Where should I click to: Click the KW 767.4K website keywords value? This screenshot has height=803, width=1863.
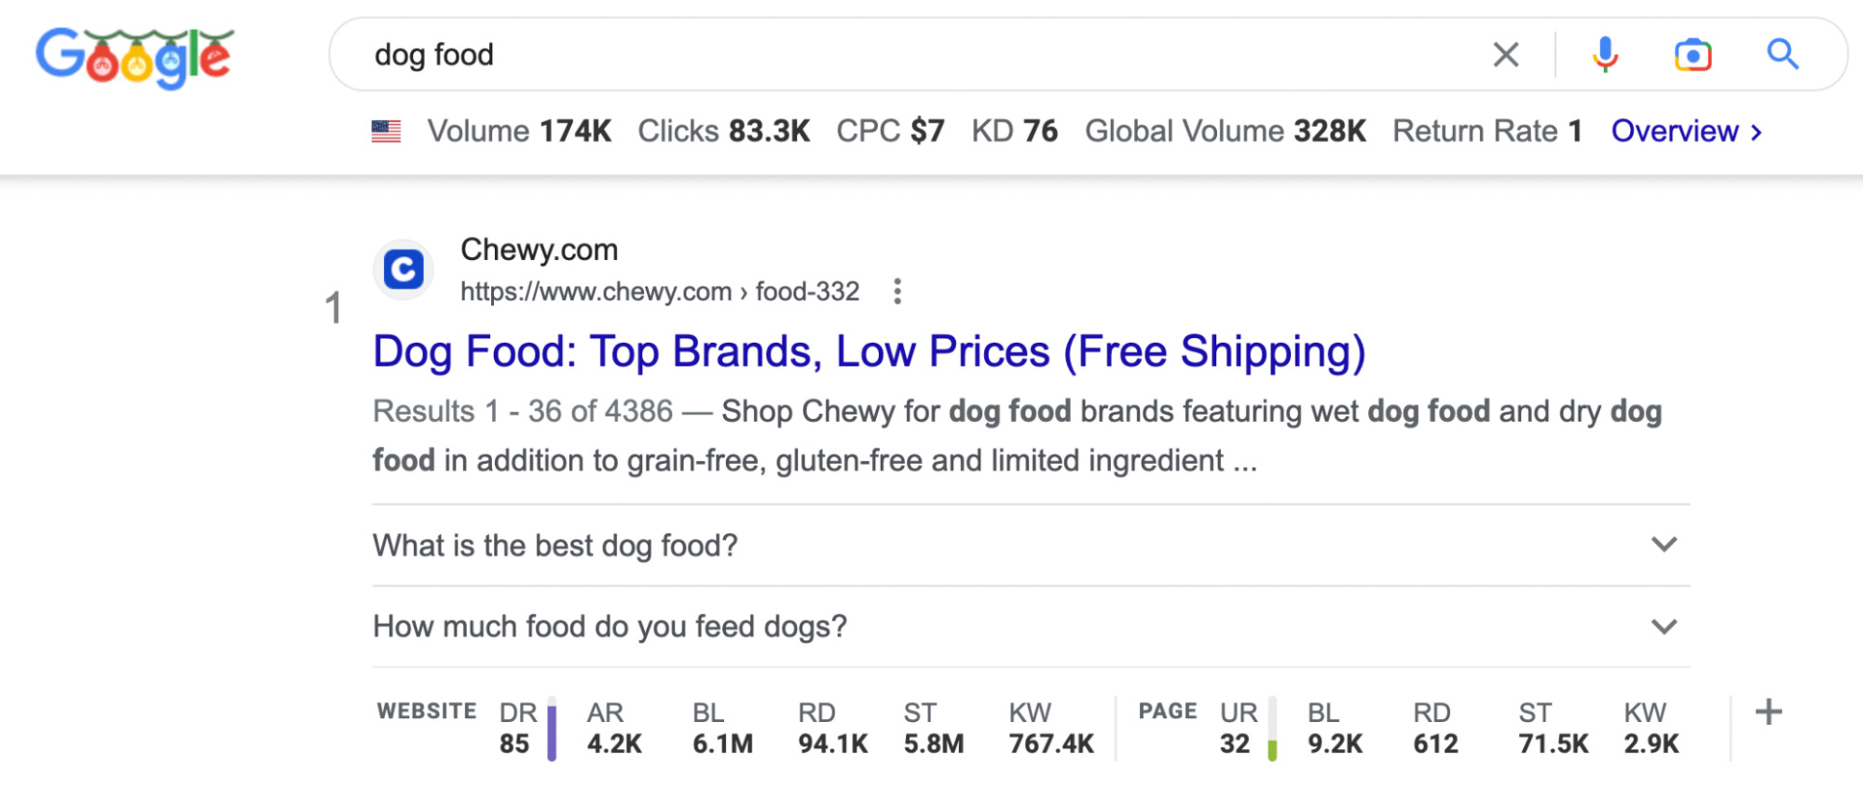pyautogui.click(x=1051, y=744)
